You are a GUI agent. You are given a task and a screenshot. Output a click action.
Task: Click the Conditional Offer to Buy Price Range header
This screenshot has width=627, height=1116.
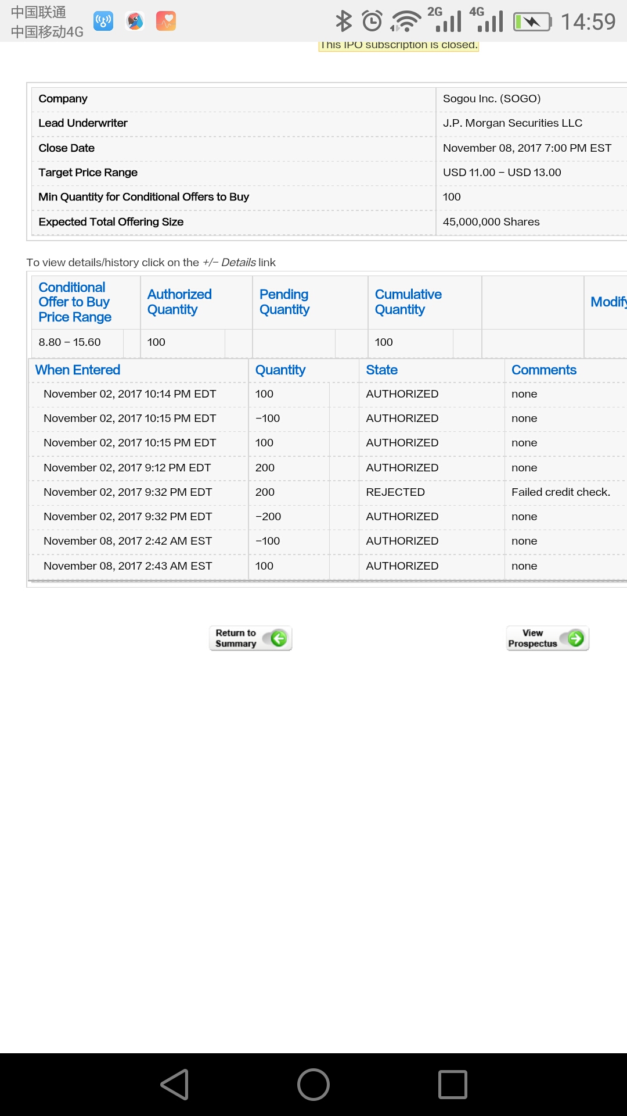click(x=75, y=302)
